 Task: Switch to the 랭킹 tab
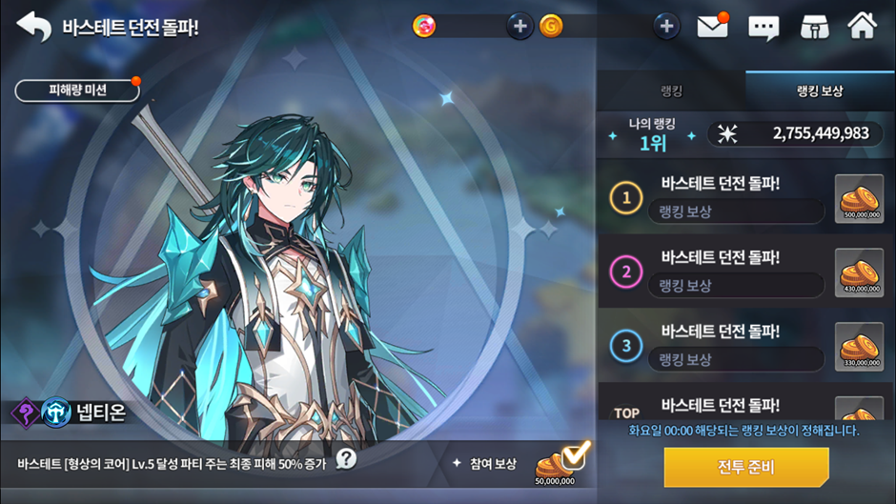click(671, 91)
